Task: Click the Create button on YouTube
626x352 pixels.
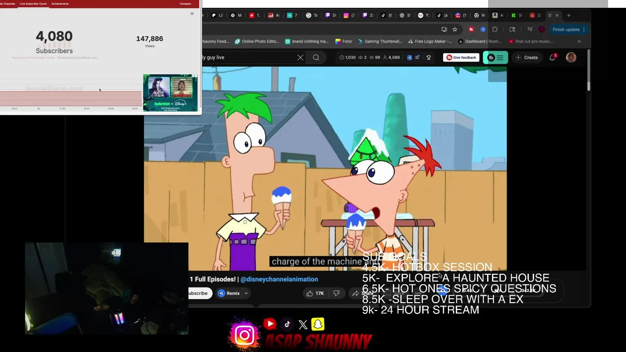Action: pos(526,57)
